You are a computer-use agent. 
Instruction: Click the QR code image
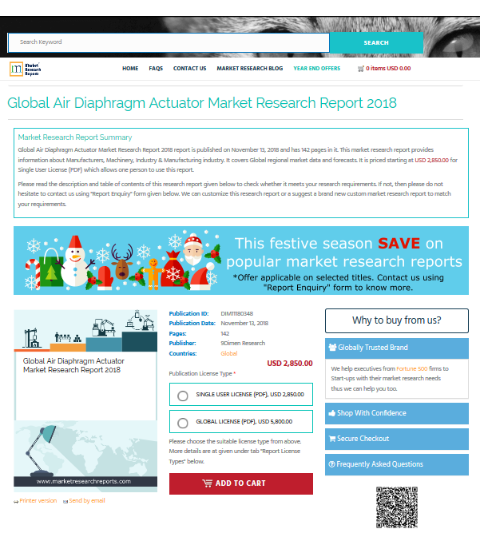pos(397,507)
